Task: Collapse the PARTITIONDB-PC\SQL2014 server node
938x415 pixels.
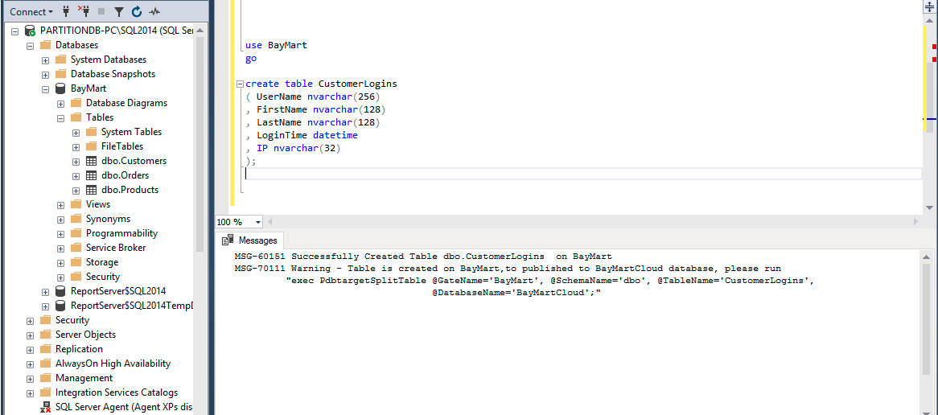Action: click(15, 31)
